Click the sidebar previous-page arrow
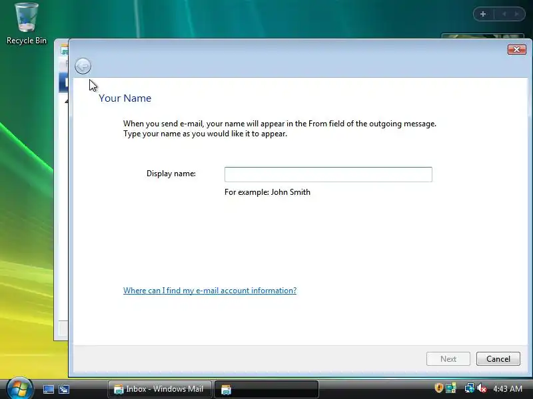This screenshot has height=399, width=533. [x=504, y=14]
